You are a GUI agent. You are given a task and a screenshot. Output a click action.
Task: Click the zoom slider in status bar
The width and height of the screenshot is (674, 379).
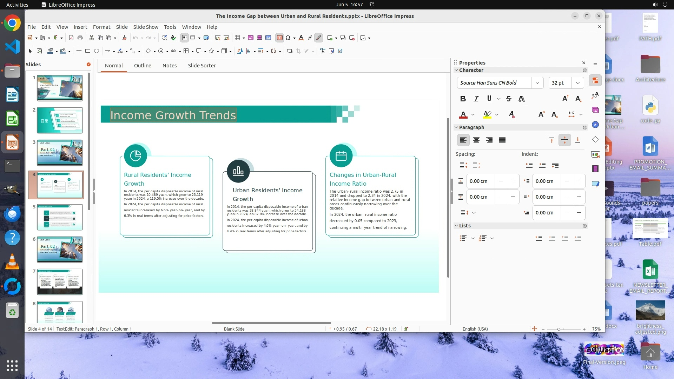559,329
